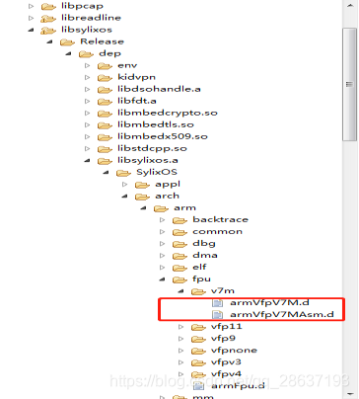Select the elf folder label
The height and width of the screenshot is (399, 359).
pos(199,267)
